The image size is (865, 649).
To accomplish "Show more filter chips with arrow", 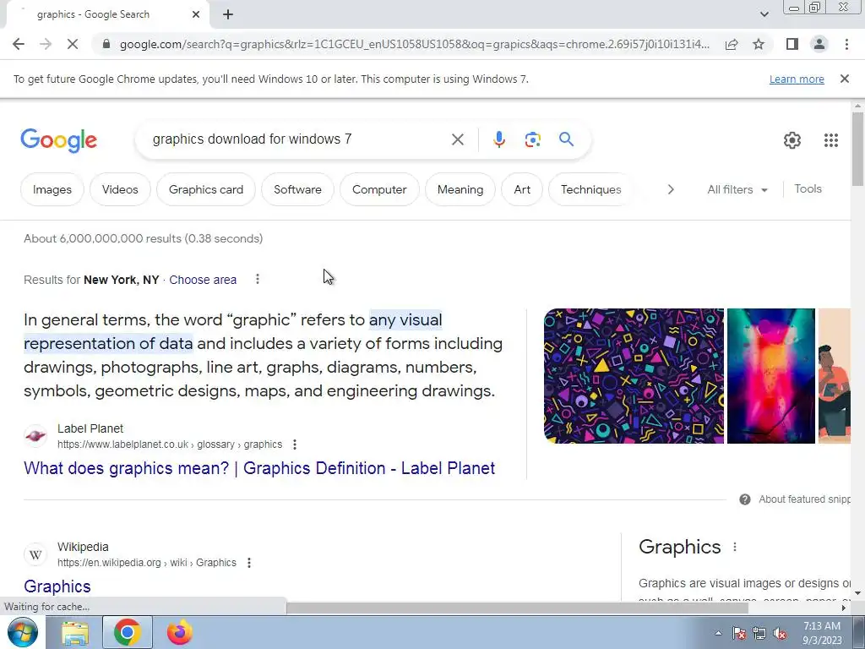I will (x=671, y=189).
